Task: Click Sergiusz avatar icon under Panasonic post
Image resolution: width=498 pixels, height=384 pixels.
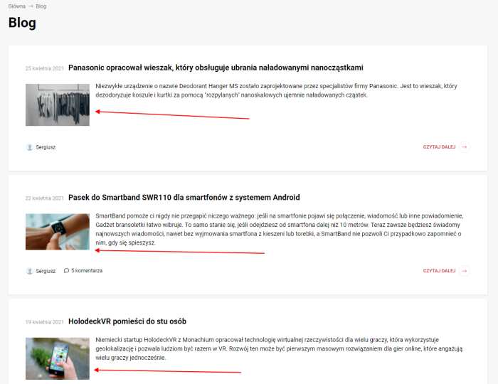Action: 29,147
